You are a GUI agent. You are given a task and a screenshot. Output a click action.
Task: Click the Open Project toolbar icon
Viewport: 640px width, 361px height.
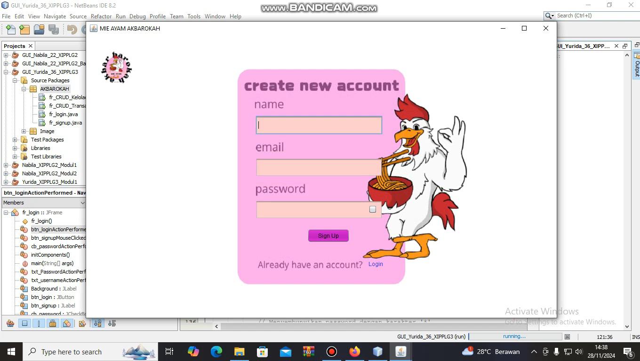39,30
